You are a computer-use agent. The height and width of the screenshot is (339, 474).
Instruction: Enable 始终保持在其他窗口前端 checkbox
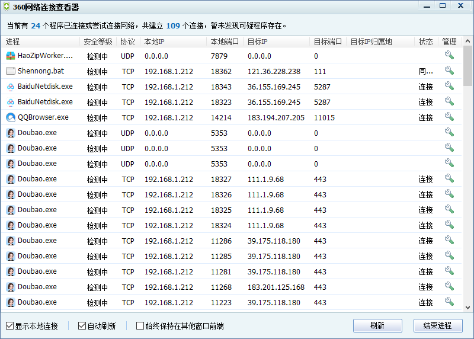140,326
